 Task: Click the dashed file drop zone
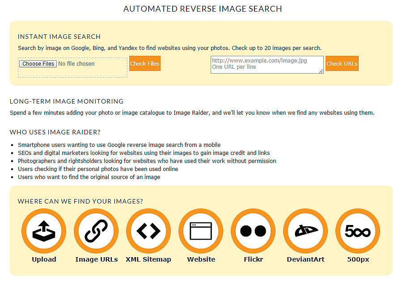[72, 68]
